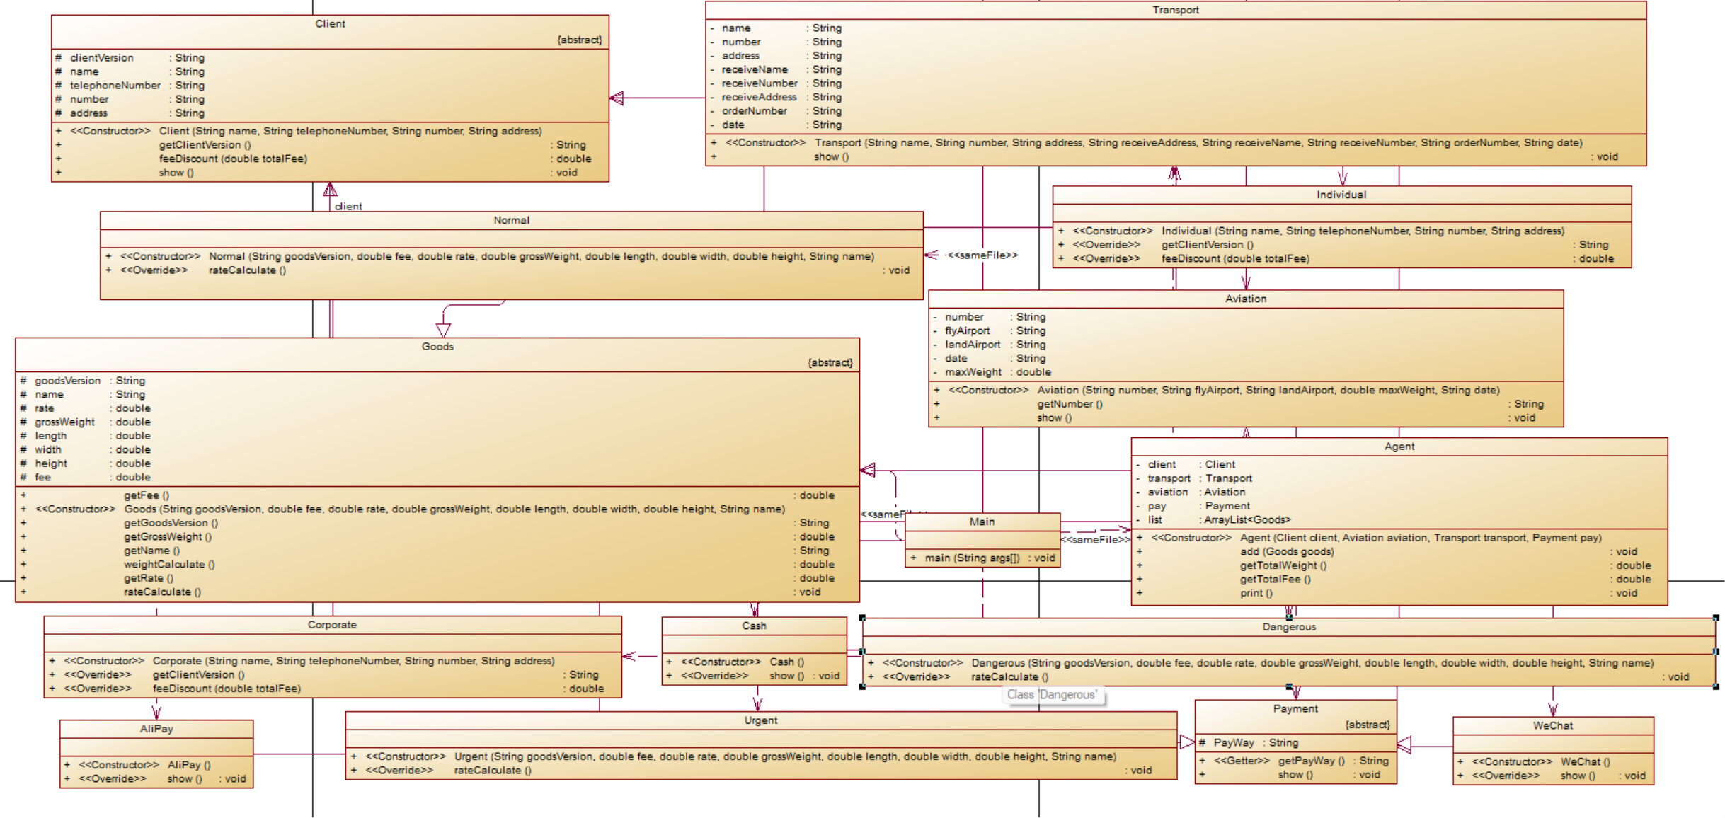Viewport: 1725px width, 818px height.
Task: Click the Aviation class header
Action: pyautogui.click(x=1245, y=299)
